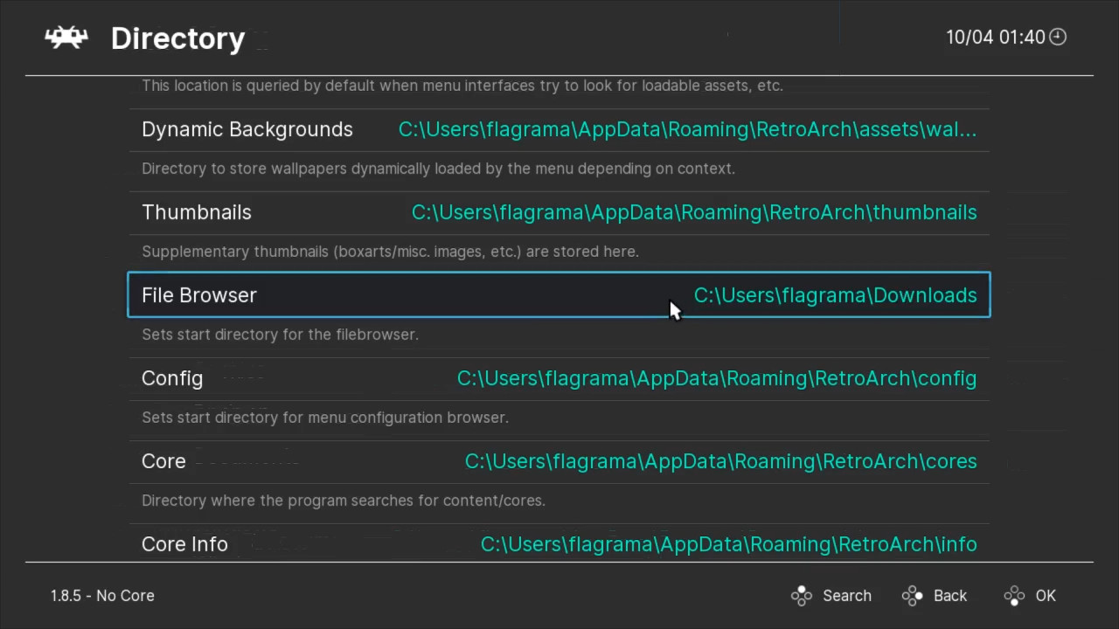Click the Directory page title
This screenshot has width=1119, height=629.
177,38
